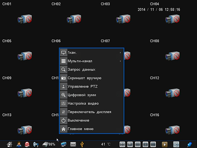Select the CH02 disabled camera icon
The height and width of the screenshot is (148, 197).
coord(74,19)
